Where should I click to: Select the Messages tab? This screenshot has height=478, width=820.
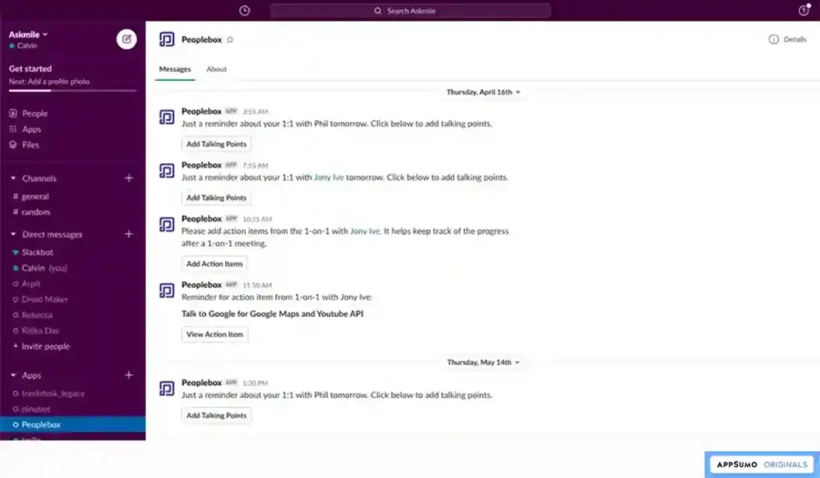click(175, 69)
